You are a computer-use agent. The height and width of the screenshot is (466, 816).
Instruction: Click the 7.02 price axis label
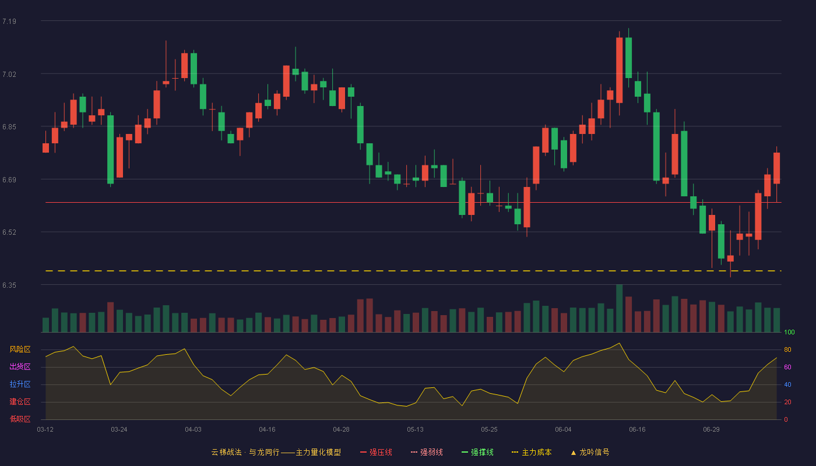(x=9, y=74)
